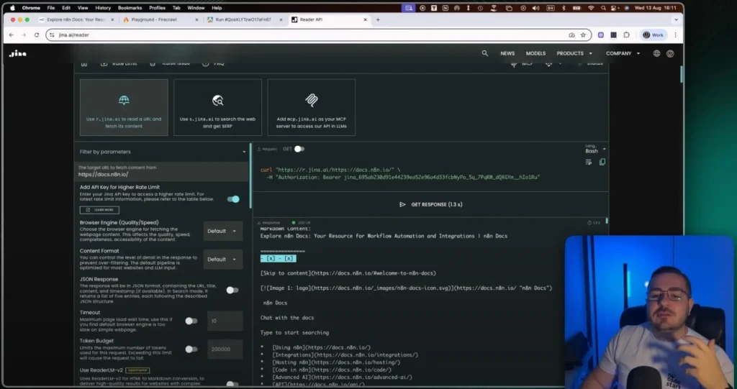This screenshot has width=737, height=389.
Task: Open Spotlight search in menu bar
Action: coord(603,8)
